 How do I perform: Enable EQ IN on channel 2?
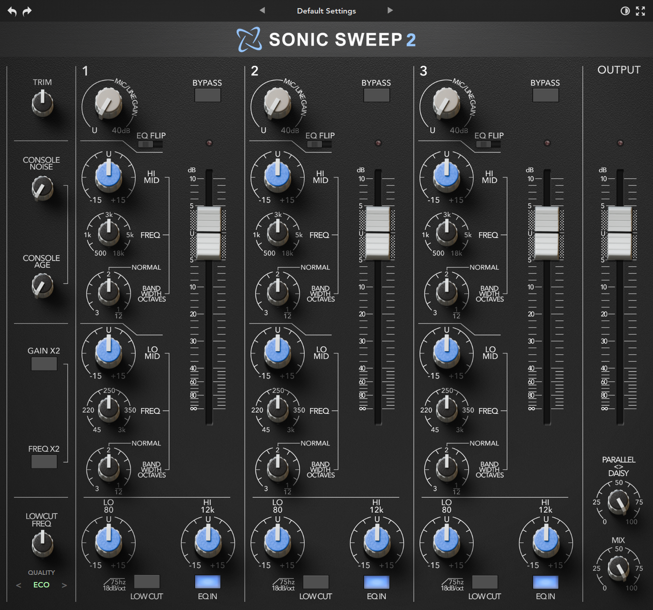point(376,582)
